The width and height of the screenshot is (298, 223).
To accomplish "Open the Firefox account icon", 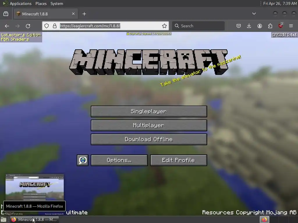I will [x=260, y=26].
